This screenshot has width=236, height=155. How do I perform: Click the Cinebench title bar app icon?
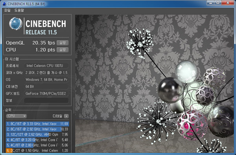pyautogui.click(x=4, y=4)
